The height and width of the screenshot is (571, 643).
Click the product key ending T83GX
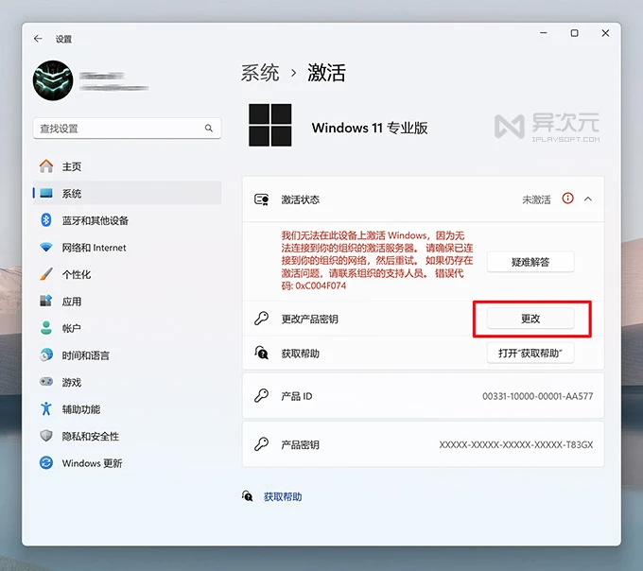516,444
